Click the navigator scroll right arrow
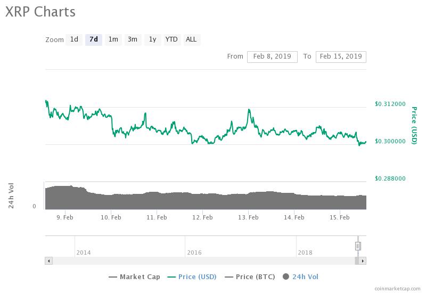 coord(363,261)
